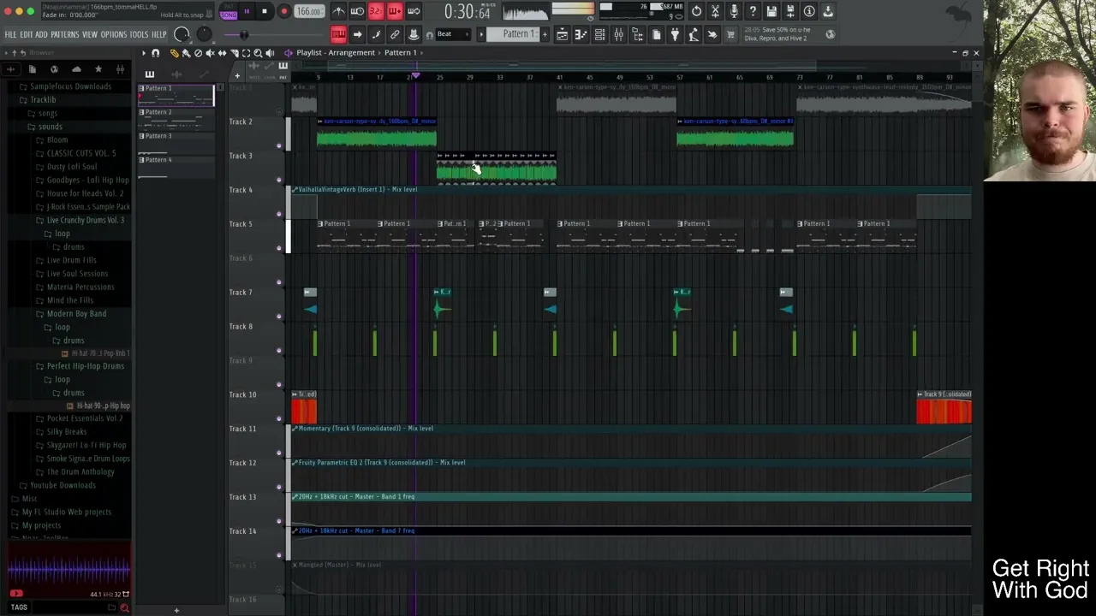This screenshot has width=1096, height=616.
Task: Open the plugin picker plug icon
Action: pos(675,34)
